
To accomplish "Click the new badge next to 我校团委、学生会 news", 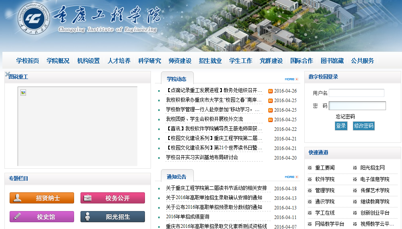I will (x=270, y=120).
